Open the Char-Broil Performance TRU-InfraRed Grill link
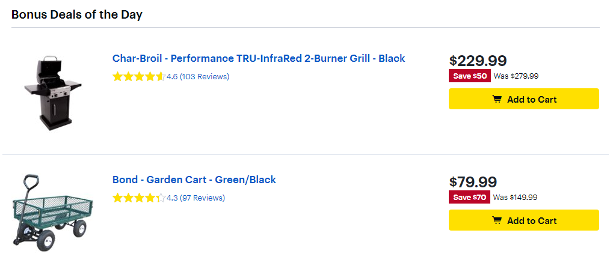The width and height of the screenshot is (613, 260). (259, 59)
